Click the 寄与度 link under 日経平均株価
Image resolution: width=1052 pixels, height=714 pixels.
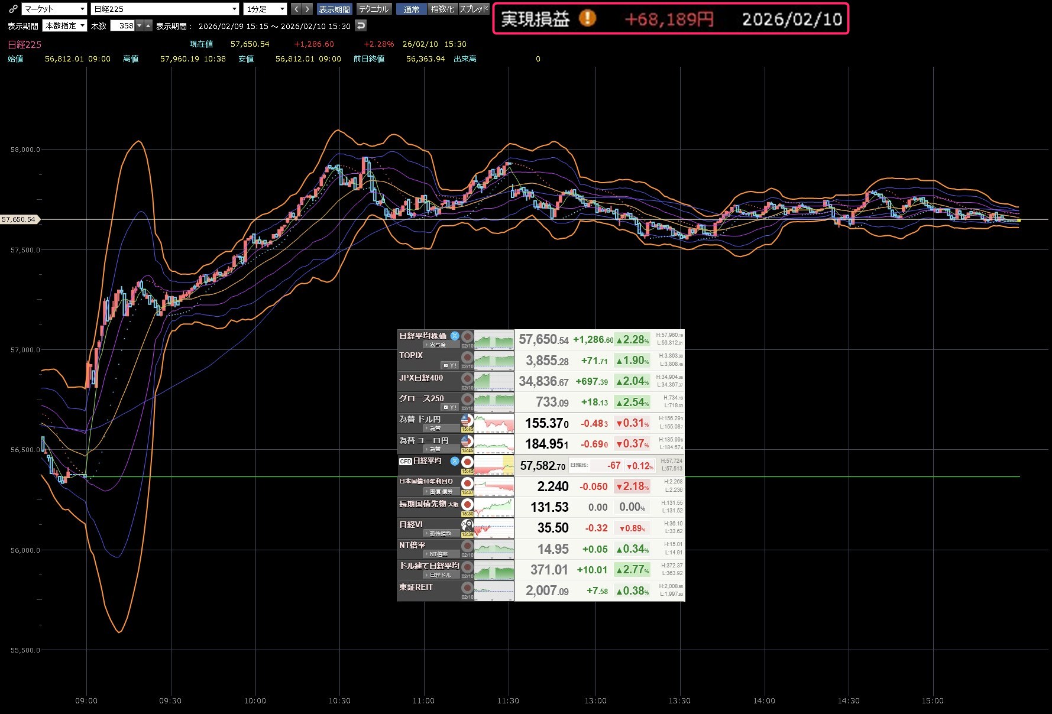tap(438, 345)
